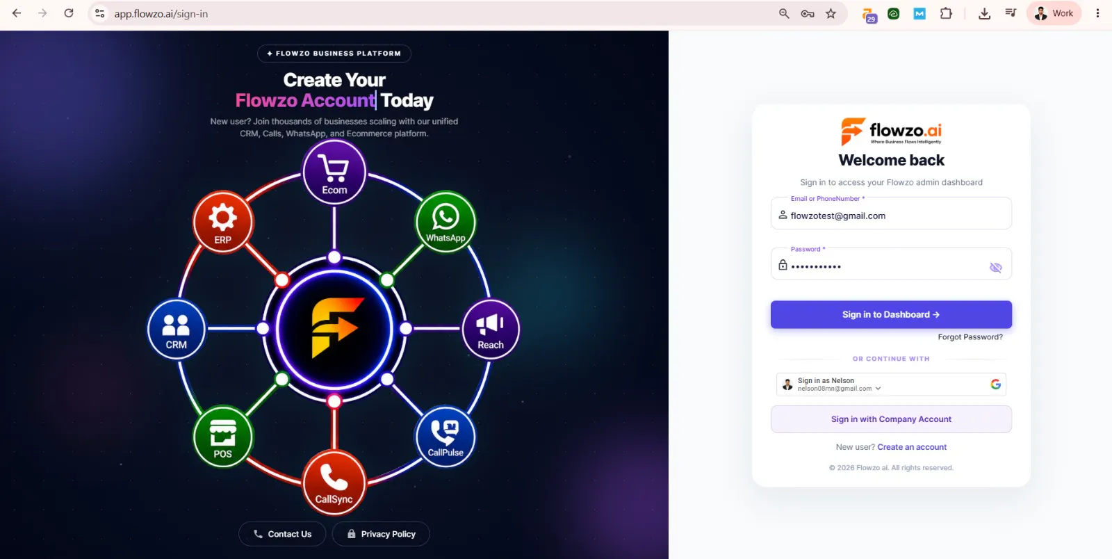Image resolution: width=1112 pixels, height=559 pixels.
Task: Focus the Password input field
Action: click(891, 264)
